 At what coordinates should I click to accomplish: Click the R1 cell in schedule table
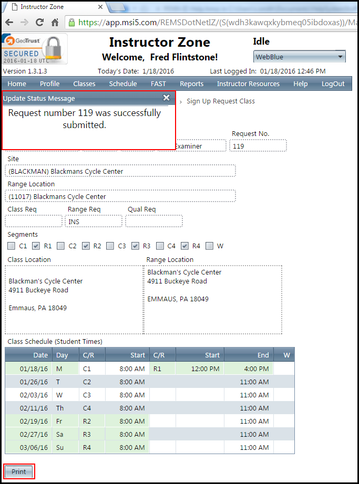[x=162, y=369]
